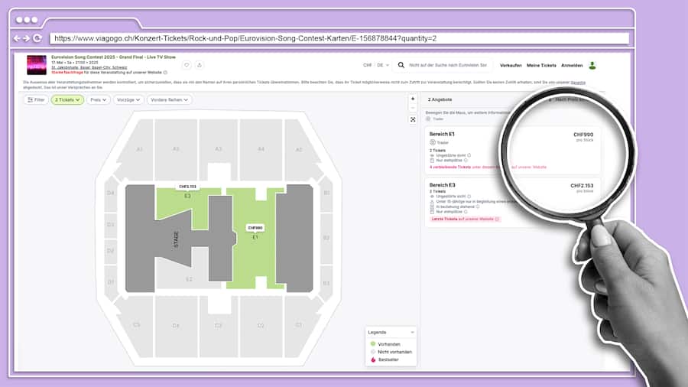The image size is (688, 387).
Task: Follow the Garantie link in the notice
Action: click(x=578, y=83)
